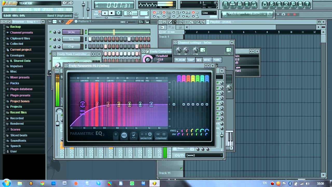Select EQ band 7 node

[x=151, y=104]
